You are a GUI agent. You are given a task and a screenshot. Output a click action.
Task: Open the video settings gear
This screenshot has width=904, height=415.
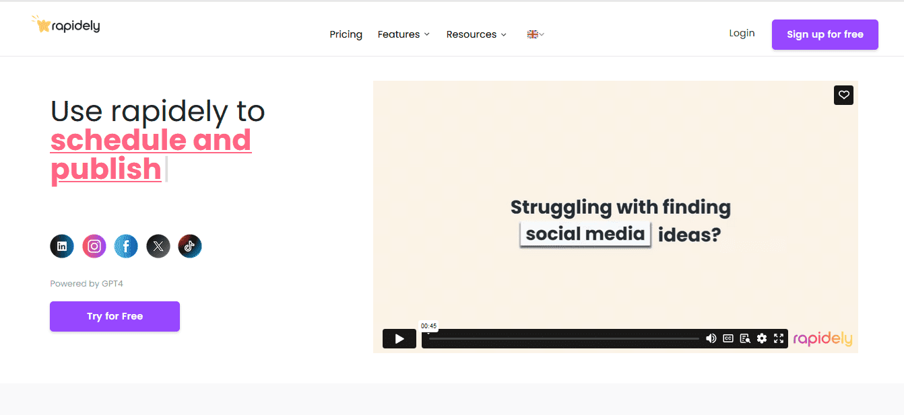762,338
